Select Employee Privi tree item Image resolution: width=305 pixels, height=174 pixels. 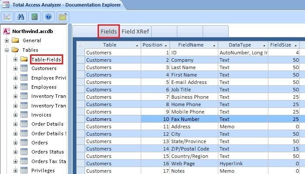click(49, 78)
